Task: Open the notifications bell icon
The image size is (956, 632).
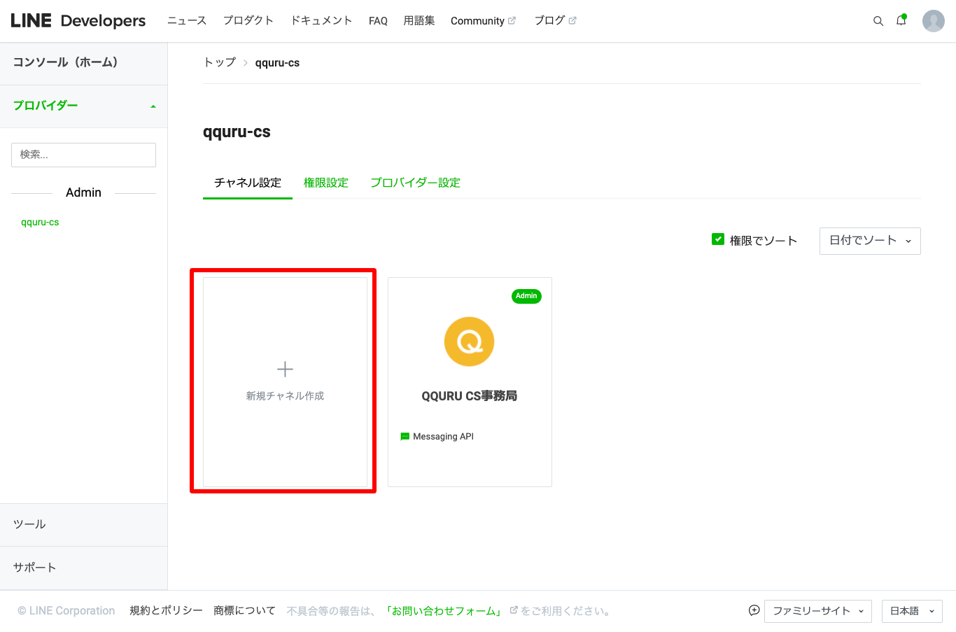Action: (x=901, y=21)
